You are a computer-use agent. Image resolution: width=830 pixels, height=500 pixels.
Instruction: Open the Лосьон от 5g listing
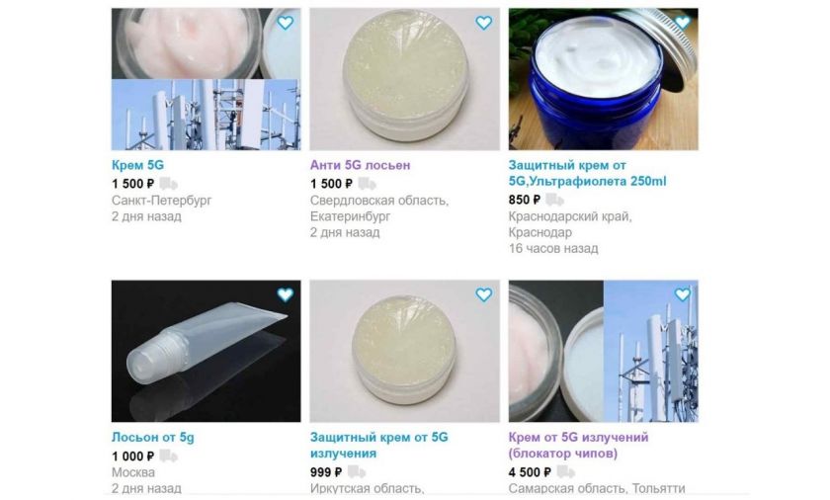152,438
